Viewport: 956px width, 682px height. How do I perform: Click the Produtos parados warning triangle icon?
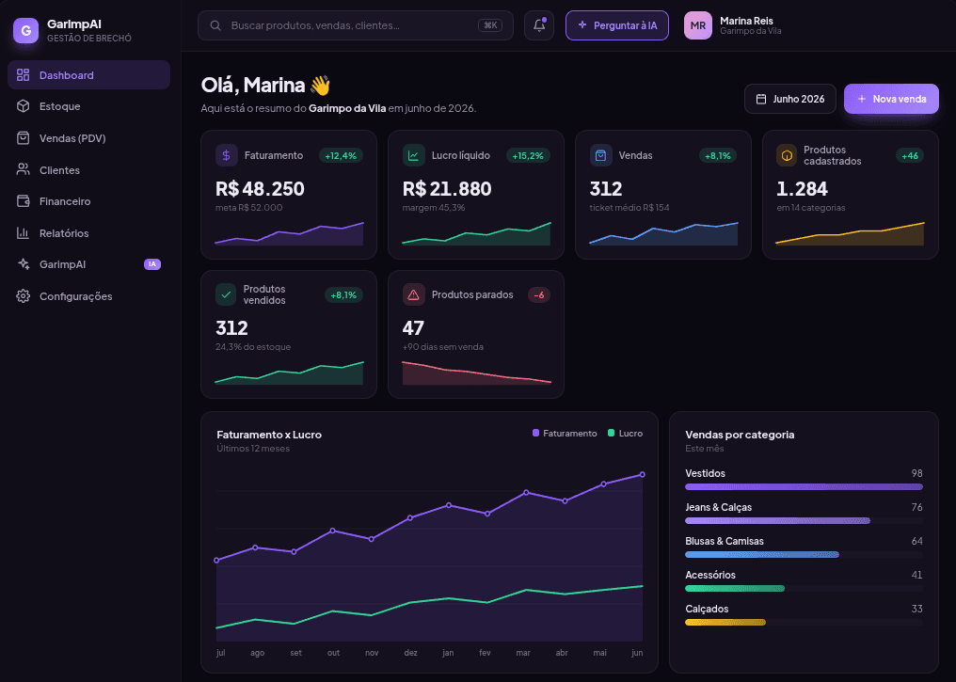point(413,295)
